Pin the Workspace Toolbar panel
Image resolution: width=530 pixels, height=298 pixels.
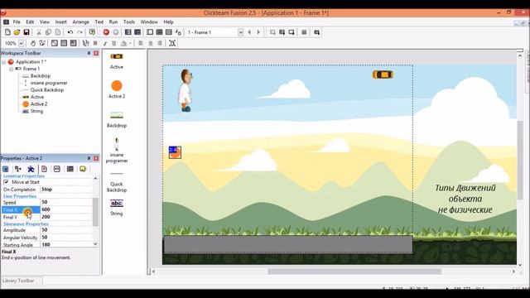tap(89, 53)
